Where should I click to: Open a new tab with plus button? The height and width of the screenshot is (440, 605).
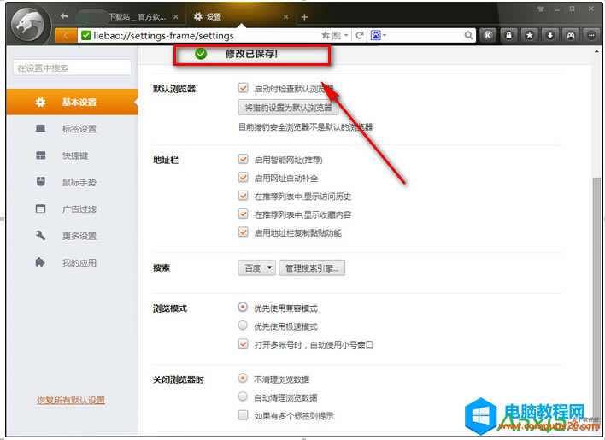[x=304, y=17]
